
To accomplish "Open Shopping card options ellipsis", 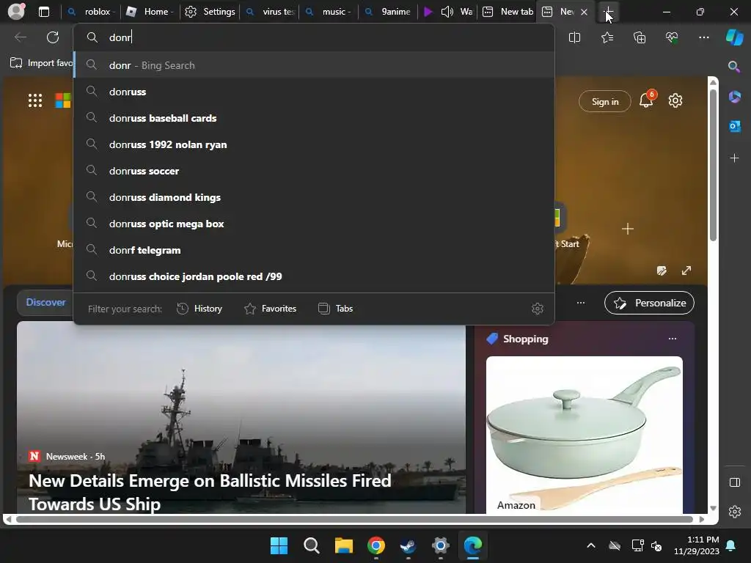I will [x=673, y=339].
